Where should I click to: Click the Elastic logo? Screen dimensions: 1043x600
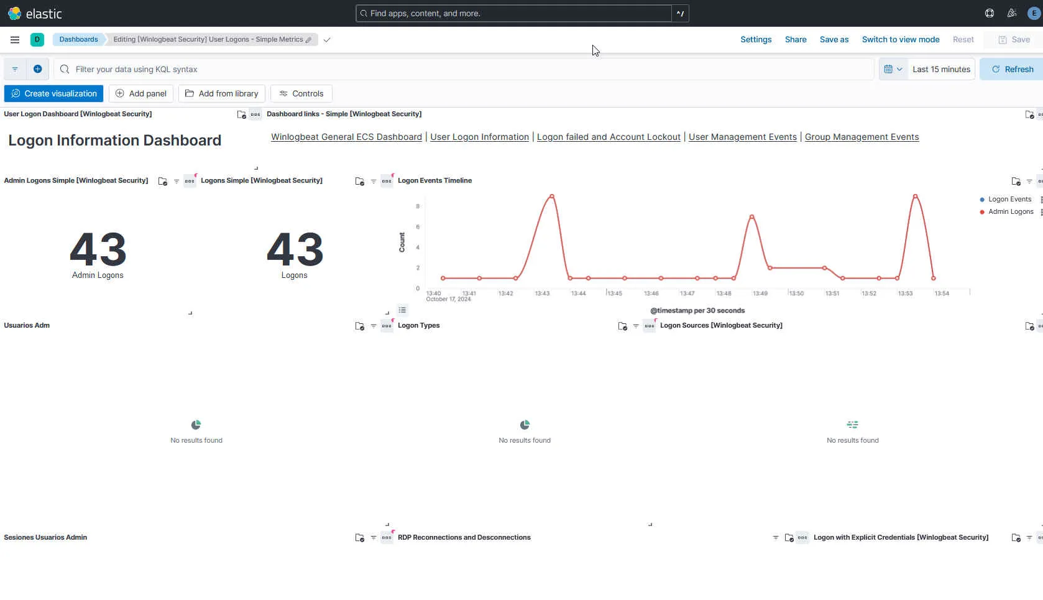[x=35, y=14]
